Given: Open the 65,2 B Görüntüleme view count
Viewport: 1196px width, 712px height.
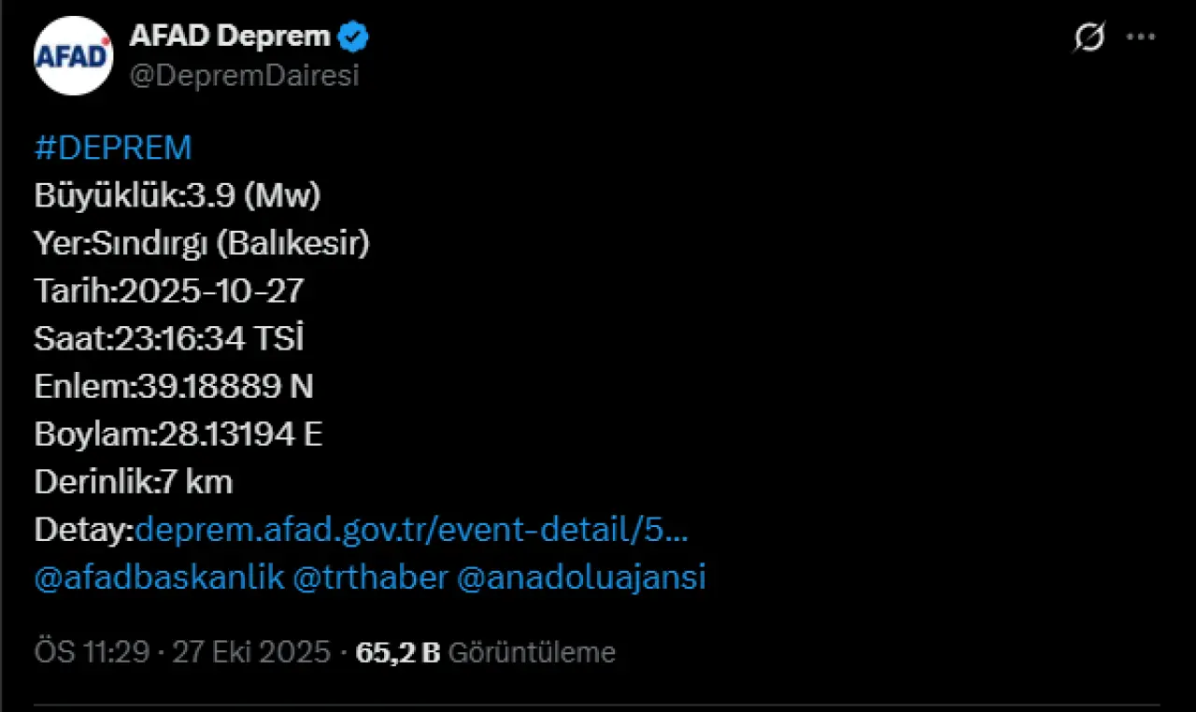Looking at the screenshot, I should (x=486, y=652).
